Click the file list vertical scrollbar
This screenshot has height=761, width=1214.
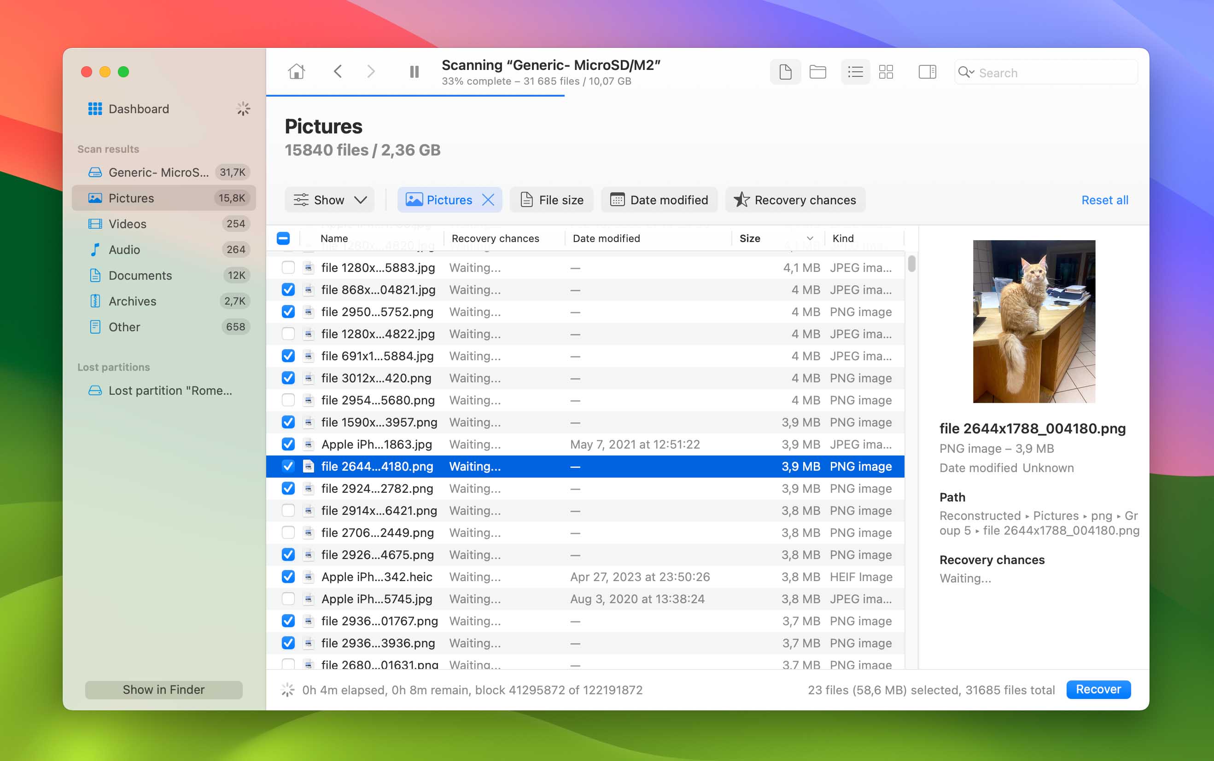[911, 263]
